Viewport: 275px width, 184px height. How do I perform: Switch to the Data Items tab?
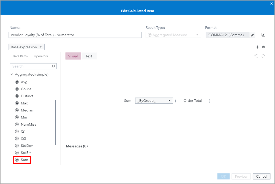click(20, 56)
